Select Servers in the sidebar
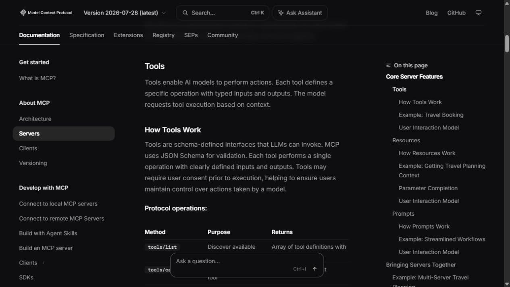 point(64,133)
